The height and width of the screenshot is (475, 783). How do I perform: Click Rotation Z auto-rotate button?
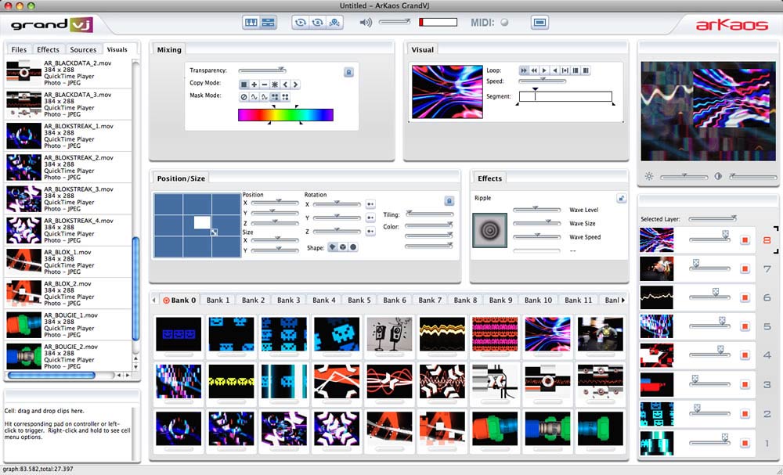(x=370, y=232)
